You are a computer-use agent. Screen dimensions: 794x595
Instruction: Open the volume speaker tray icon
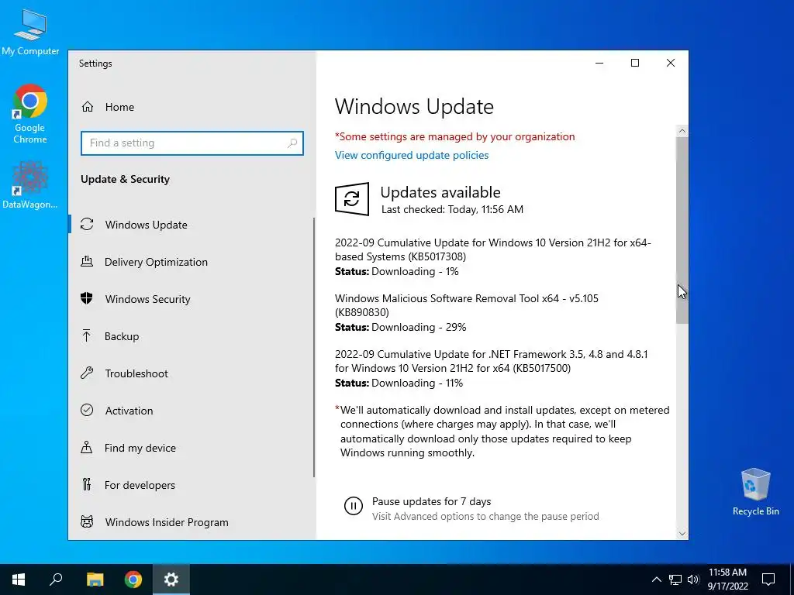click(x=693, y=580)
